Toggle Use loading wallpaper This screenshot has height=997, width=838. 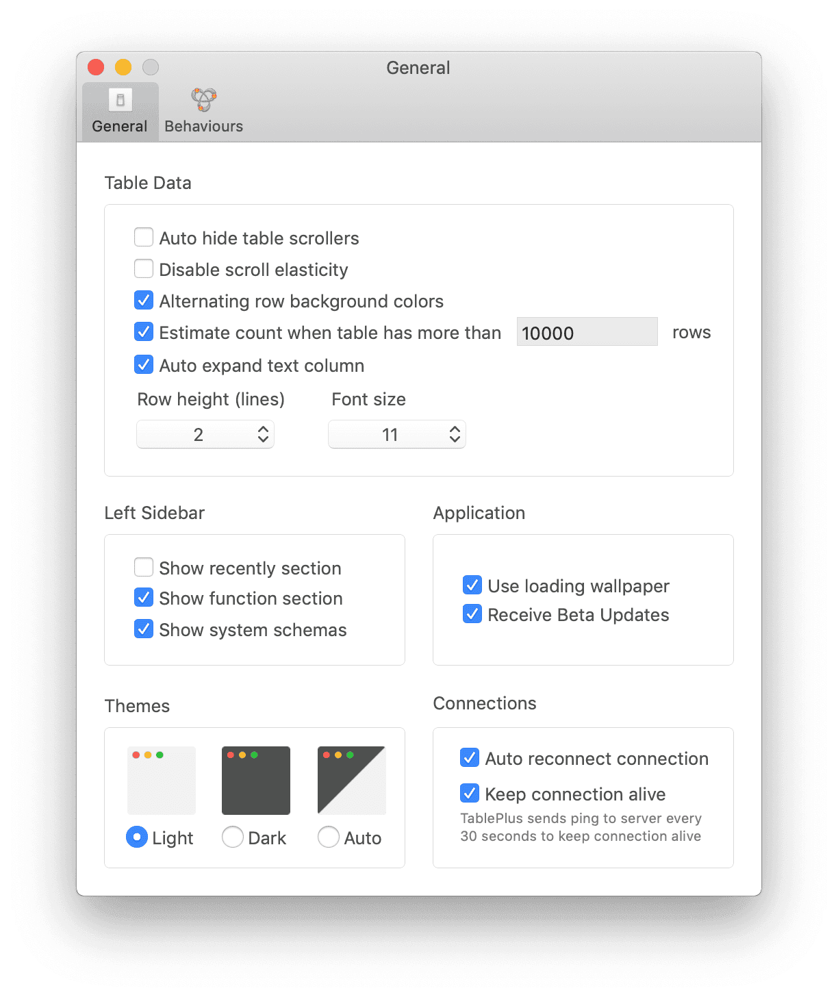tap(472, 585)
